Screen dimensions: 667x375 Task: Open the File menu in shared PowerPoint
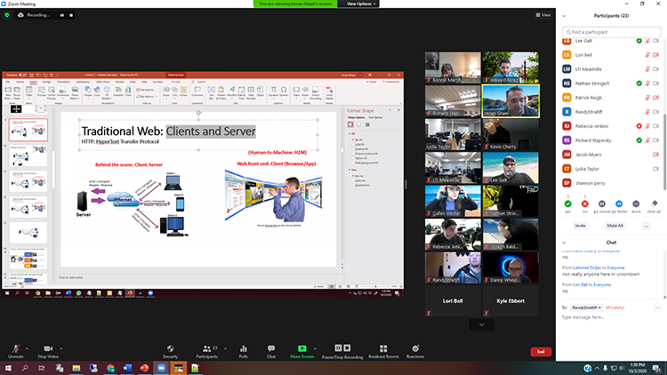(7, 82)
